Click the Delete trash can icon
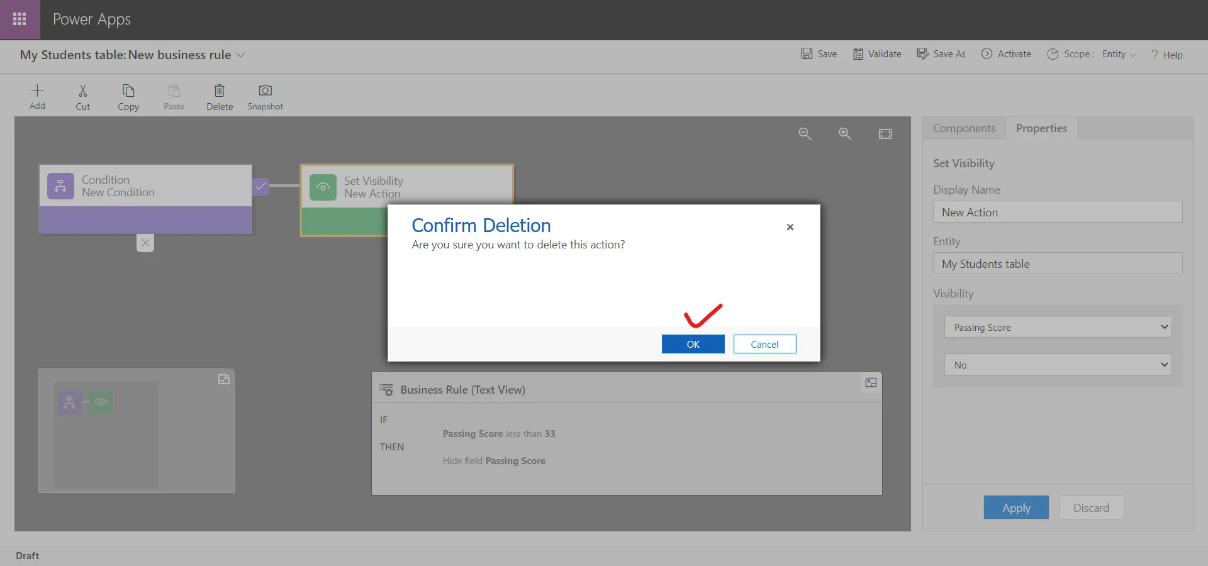This screenshot has width=1208, height=566. 220,91
